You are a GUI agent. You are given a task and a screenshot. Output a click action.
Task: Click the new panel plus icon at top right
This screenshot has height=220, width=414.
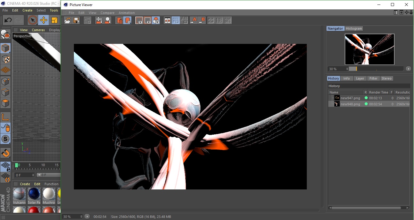pos(401,12)
